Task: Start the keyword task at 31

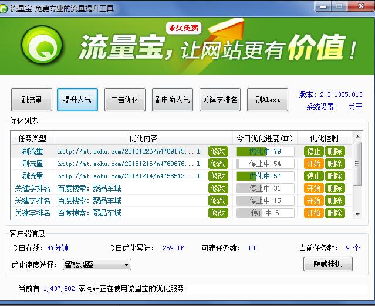Action: tap(314, 188)
